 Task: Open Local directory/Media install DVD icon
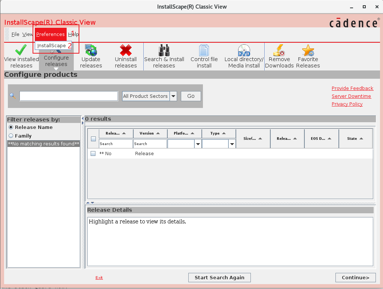[x=244, y=50]
